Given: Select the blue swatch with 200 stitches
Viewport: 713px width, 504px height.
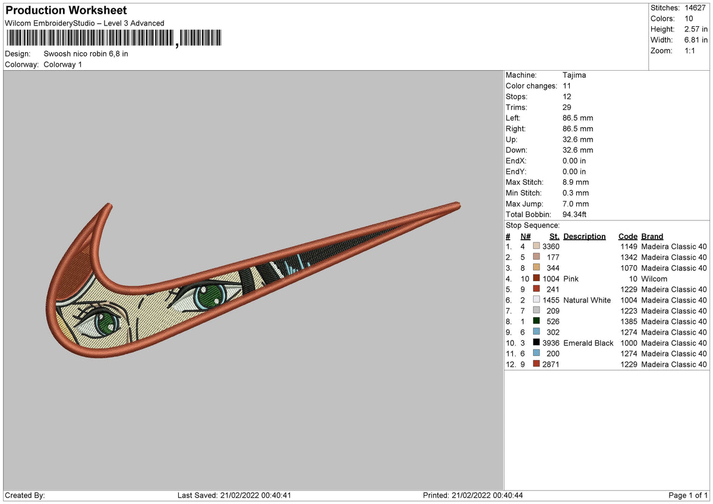Looking at the screenshot, I should (x=537, y=354).
